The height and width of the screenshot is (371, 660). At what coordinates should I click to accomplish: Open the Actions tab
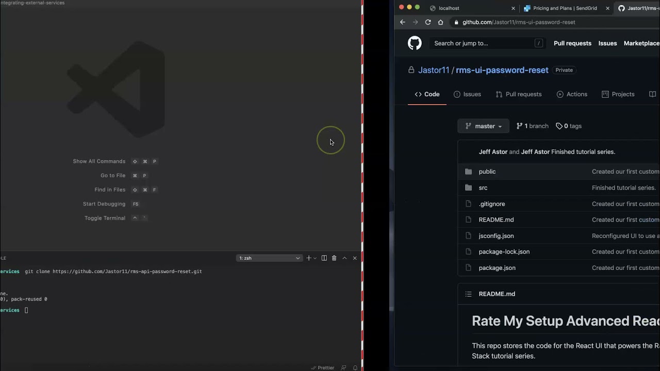click(x=572, y=94)
